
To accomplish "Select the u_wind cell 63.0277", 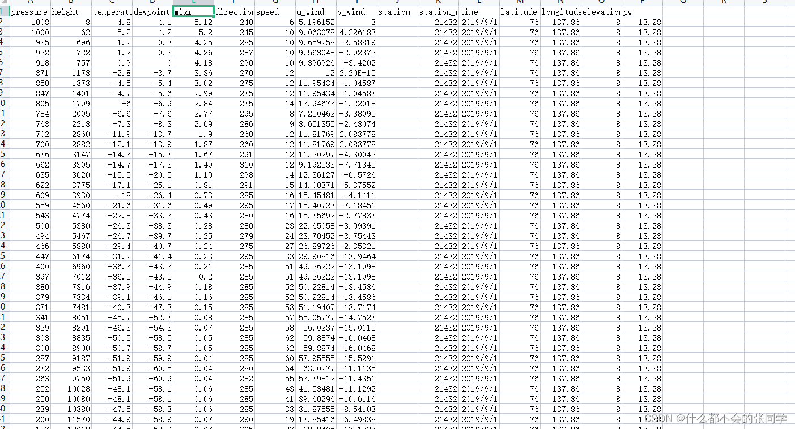I will coord(316,368).
